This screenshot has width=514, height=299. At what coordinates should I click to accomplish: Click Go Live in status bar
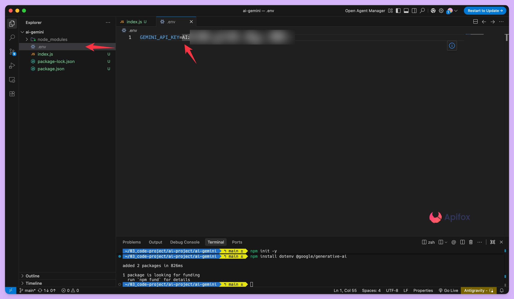[x=448, y=291]
